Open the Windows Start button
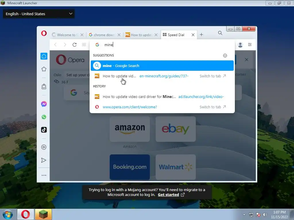294x220 pixels. pos(8,214)
